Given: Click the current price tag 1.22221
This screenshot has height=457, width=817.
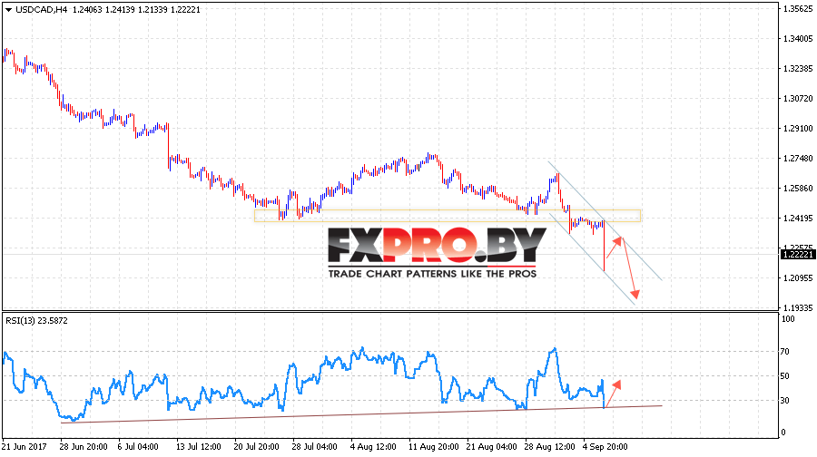Looking at the screenshot, I should (797, 254).
